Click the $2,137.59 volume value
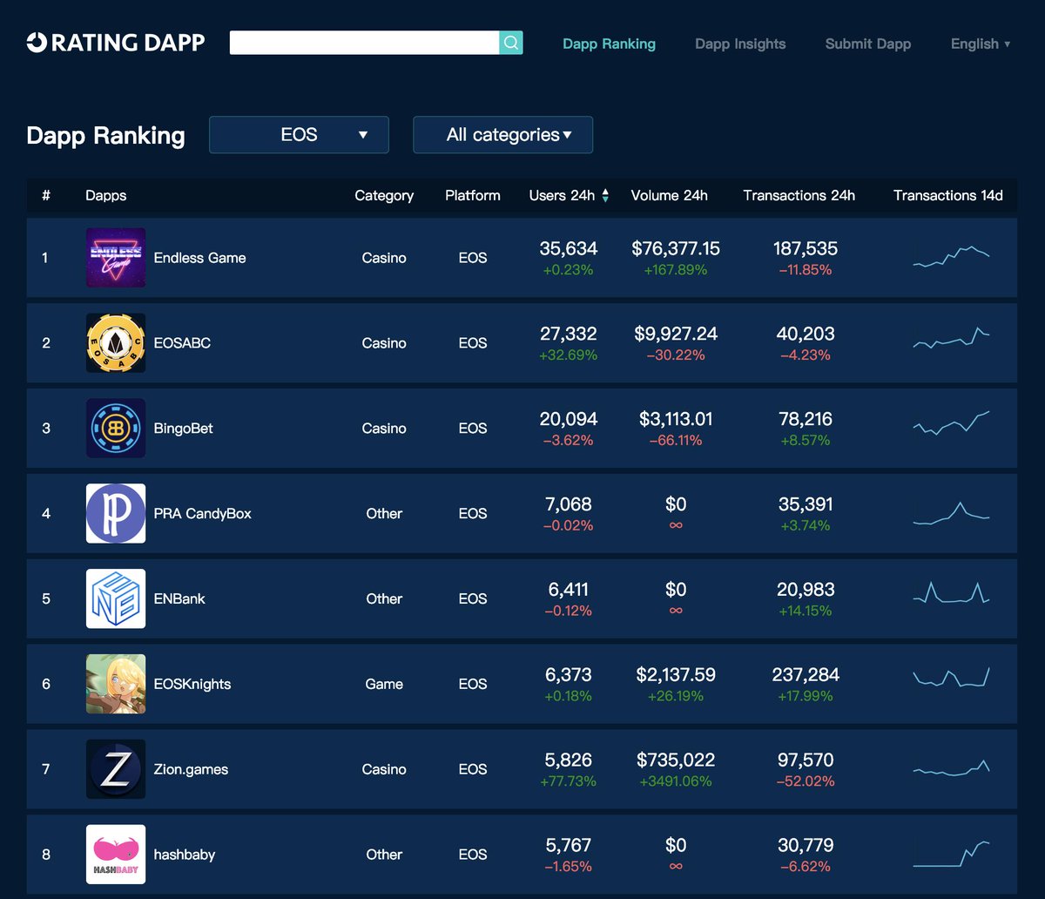This screenshot has width=1045, height=899. [x=676, y=675]
